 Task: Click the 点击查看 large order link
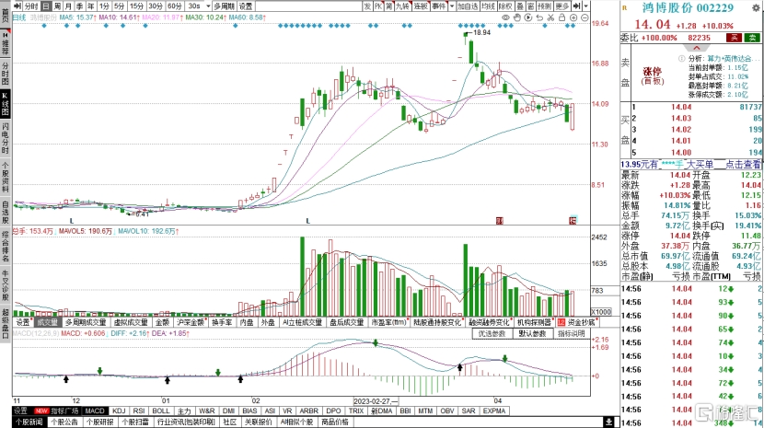pyautogui.click(x=742, y=165)
